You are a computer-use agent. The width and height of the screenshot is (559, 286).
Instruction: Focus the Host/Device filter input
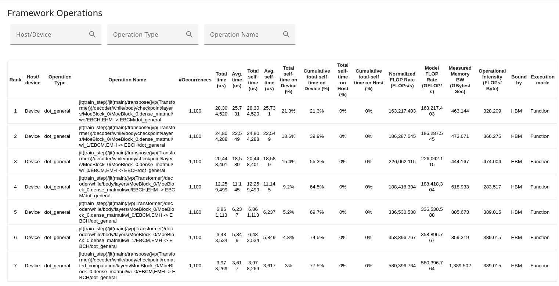click(x=48, y=34)
